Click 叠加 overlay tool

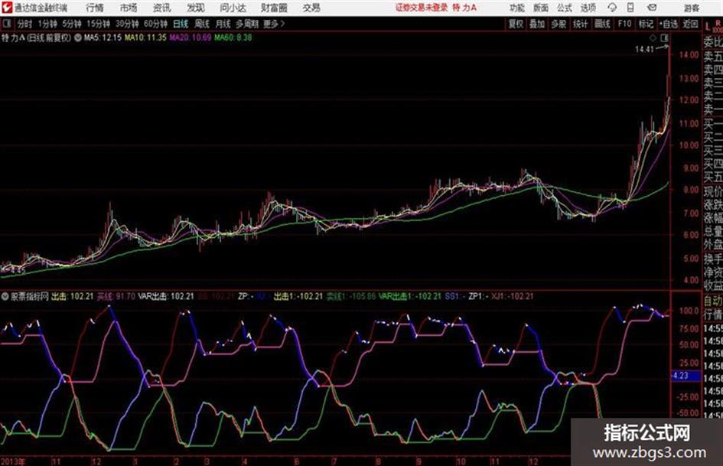click(x=537, y=24)
